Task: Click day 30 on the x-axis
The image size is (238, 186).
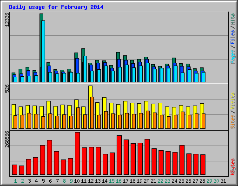Action: (x=216, y=181)
